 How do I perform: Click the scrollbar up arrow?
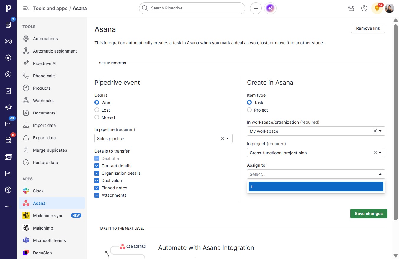pos(395,20)
